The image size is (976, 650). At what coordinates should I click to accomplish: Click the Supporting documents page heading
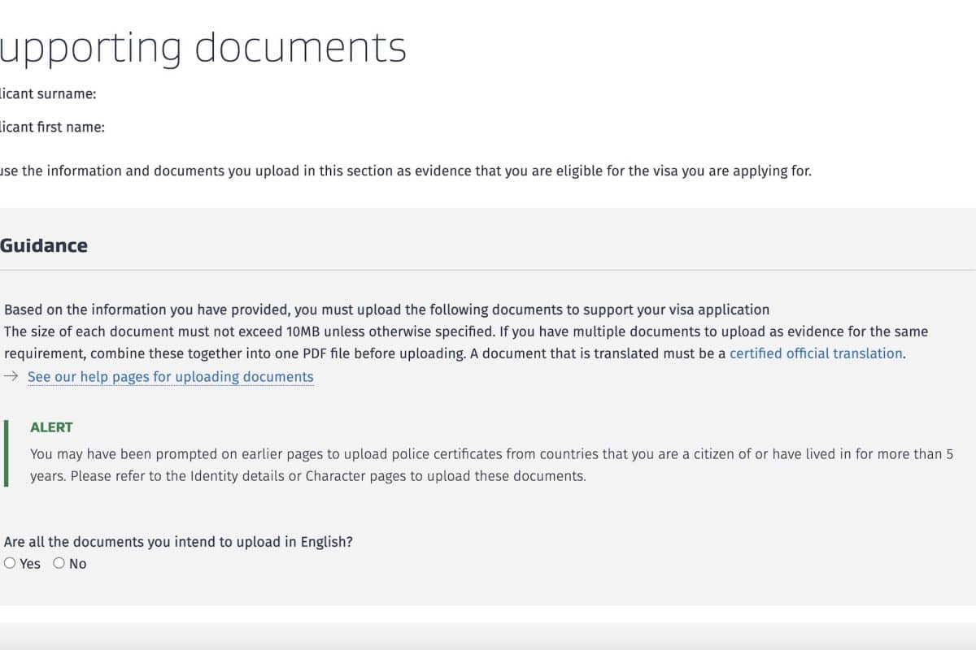(x=203, y=47)
